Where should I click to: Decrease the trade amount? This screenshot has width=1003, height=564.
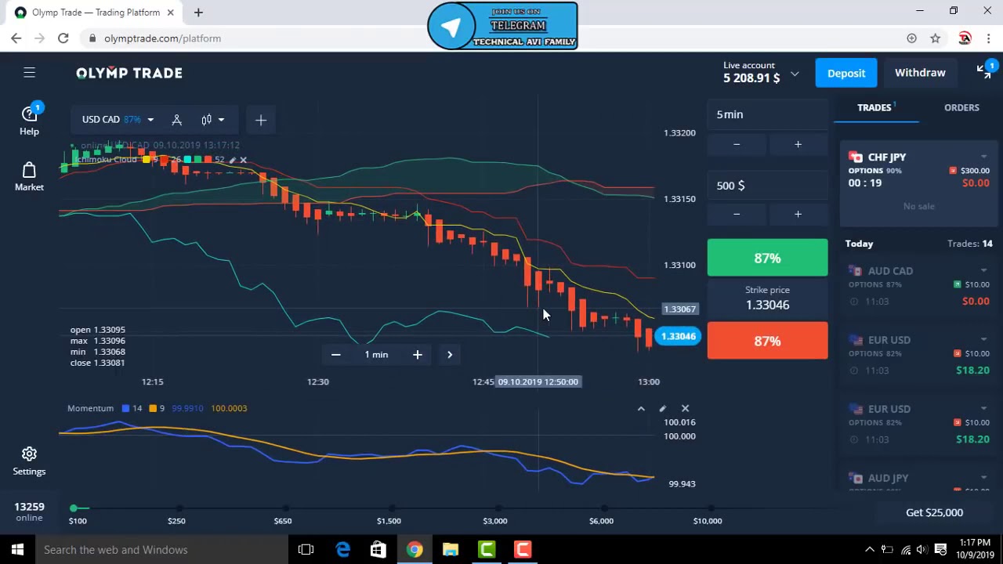coord(737,214)
